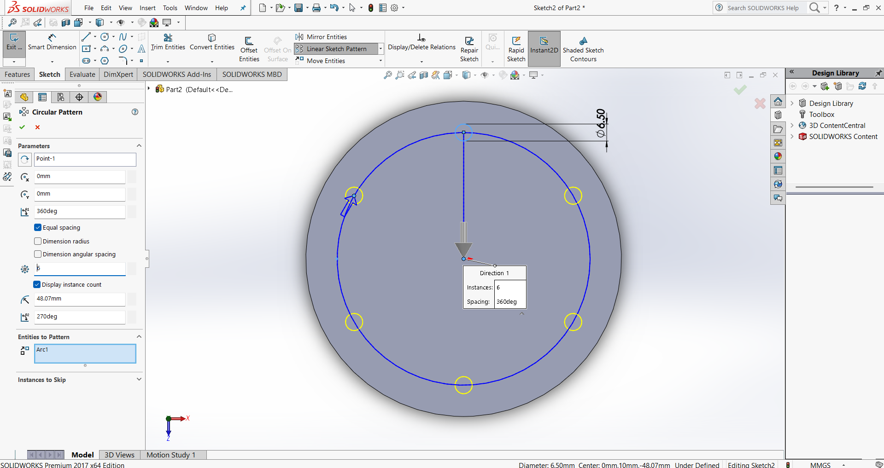Open the ConfigurationManager tab icon
884x468 pixels.
coord(61,97)
